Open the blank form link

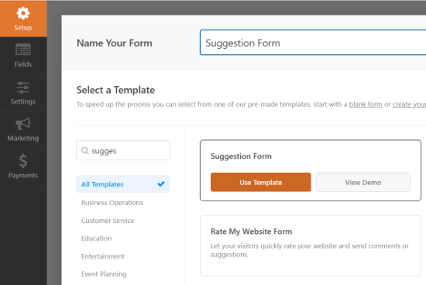(x=366, y=105)
